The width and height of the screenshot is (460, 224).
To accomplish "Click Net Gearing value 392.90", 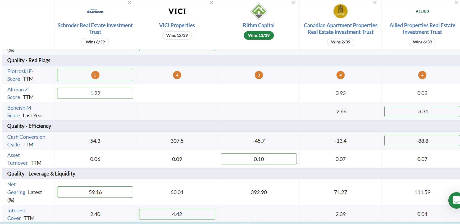I will pyautogui.click(x=259, y=192).
